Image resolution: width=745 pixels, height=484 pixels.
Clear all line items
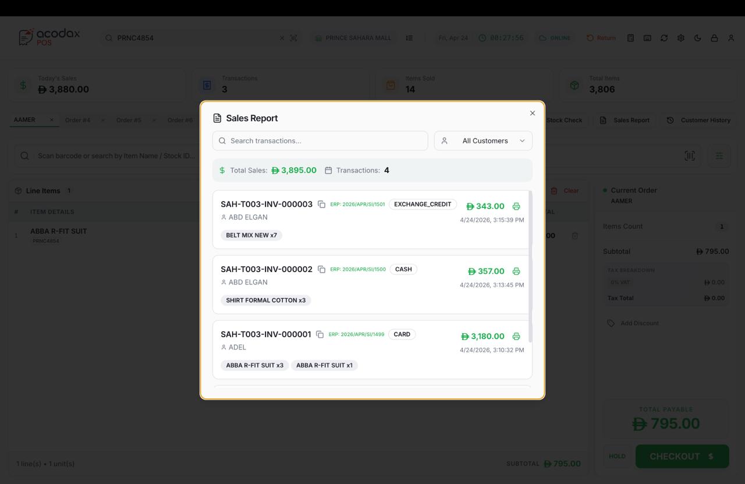click(565, 190)
